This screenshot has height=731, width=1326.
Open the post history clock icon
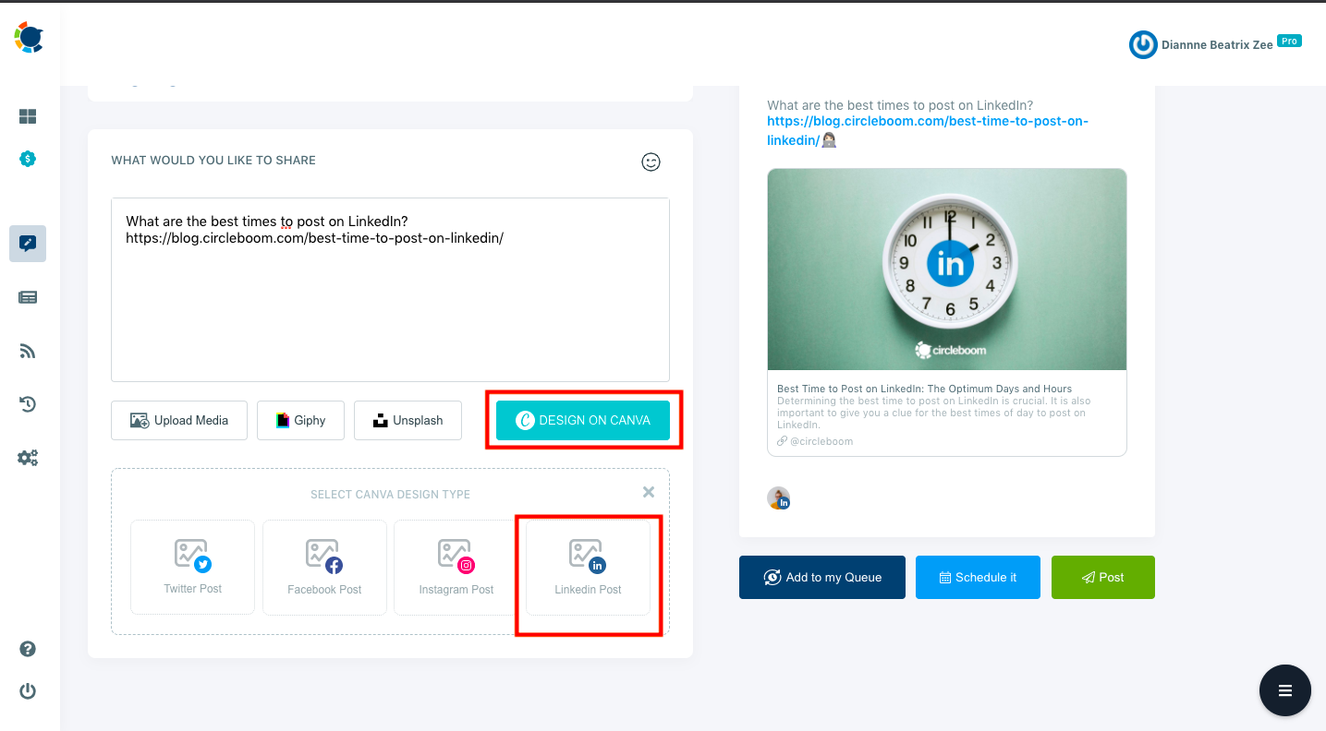pyautogui.click(x=28, y=404)
